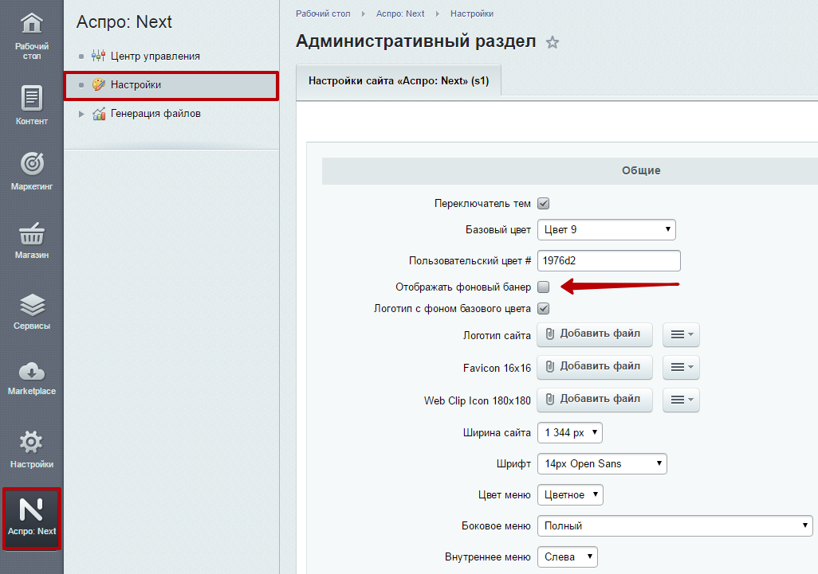Viewport: 818px width, 574px height.
Task: Open Генерация файлов tree item
Action: (x=155, y=114)
